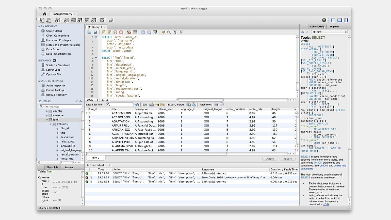Rollback transaction X icon

click(x=149, y=32)
